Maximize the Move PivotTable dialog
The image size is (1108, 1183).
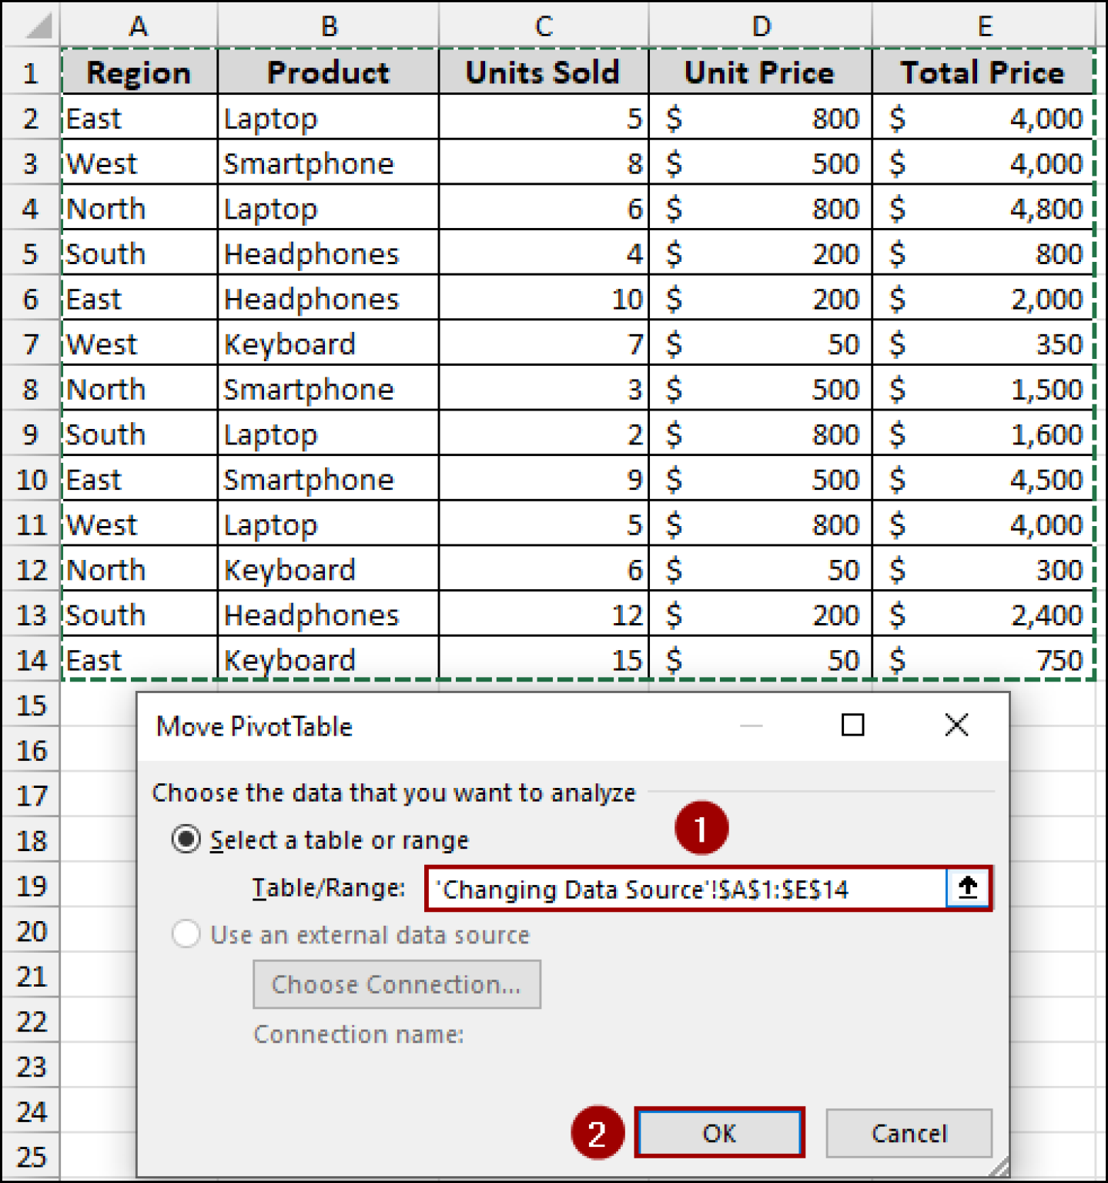[852, 725]
